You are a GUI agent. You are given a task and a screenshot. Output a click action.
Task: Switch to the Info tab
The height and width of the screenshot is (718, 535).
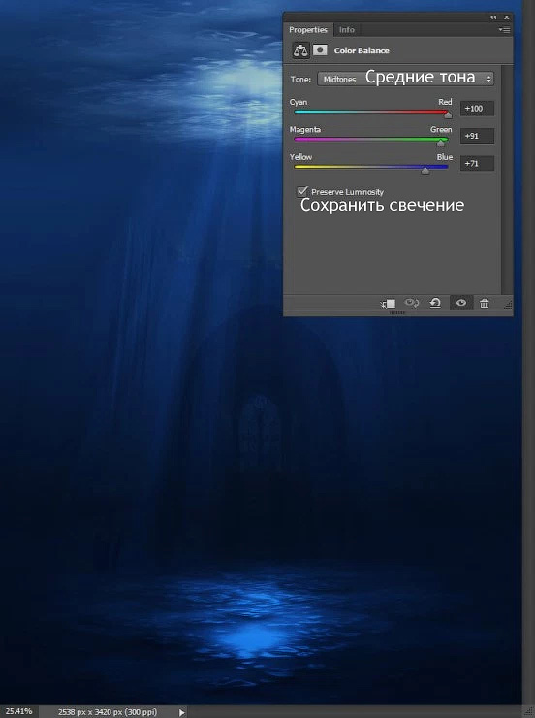pos(347,30)
